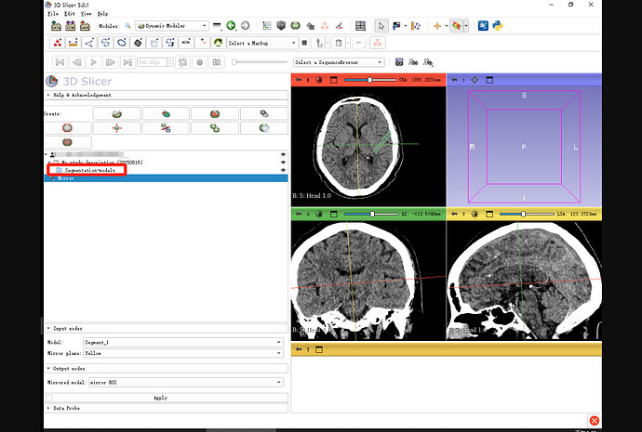Open the Dynamic Modeler module dropdown
Screen dimensions: 642x432
(x=172, y=26)
